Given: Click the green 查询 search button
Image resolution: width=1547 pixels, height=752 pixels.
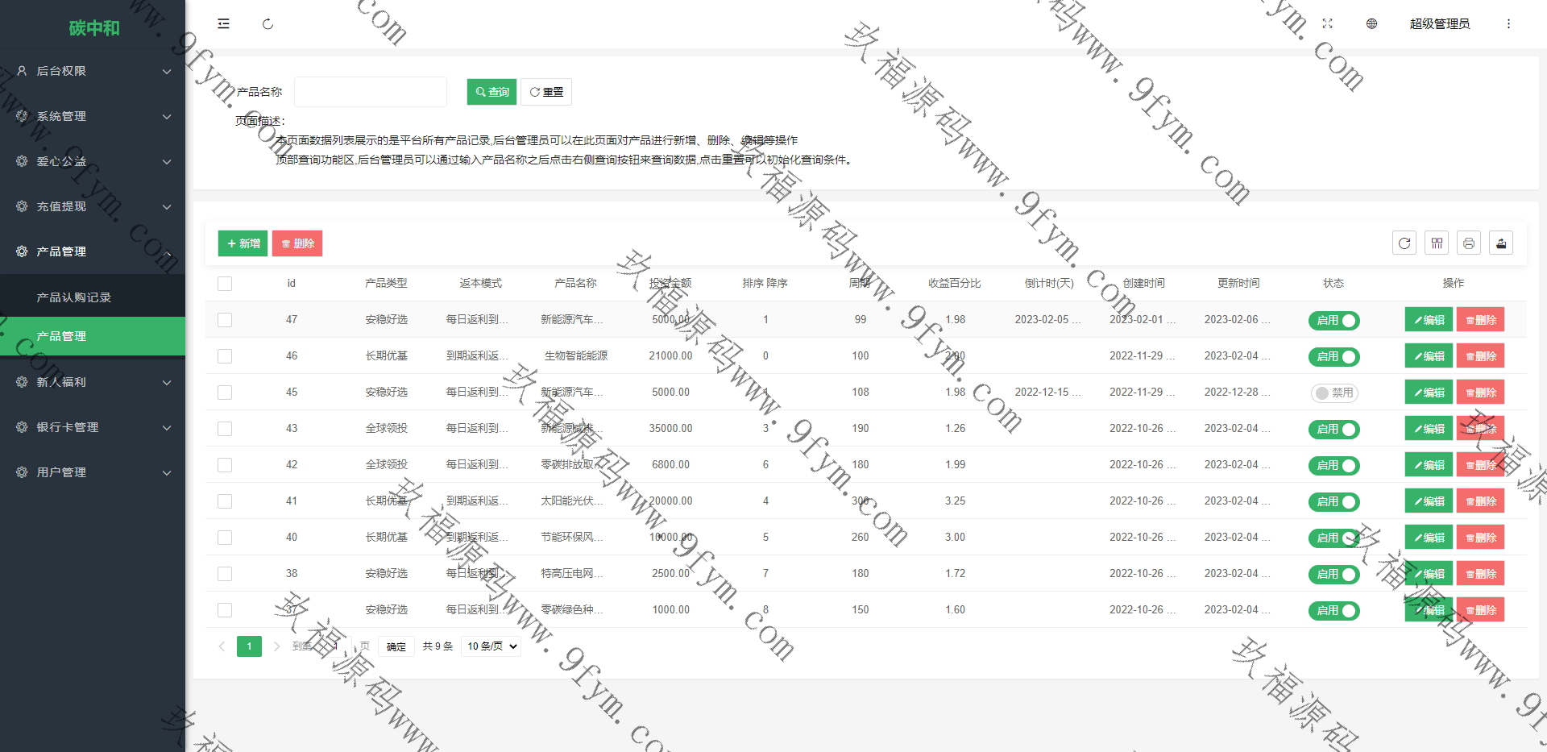Looking at the screenshot, I should point(491,92).
